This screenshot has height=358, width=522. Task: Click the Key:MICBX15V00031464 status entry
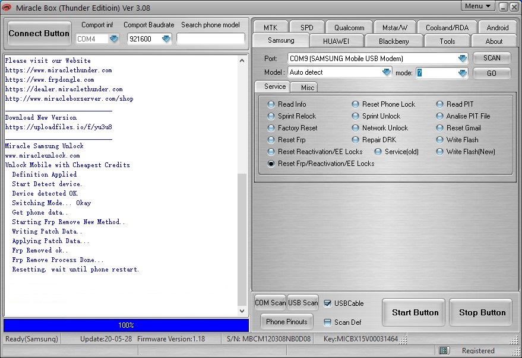click(x=360, y=339)
